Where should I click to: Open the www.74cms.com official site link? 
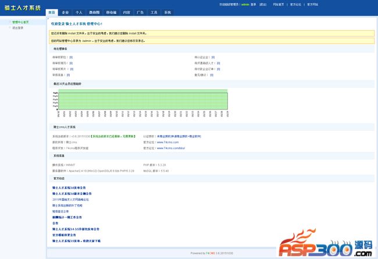(167, 142)
